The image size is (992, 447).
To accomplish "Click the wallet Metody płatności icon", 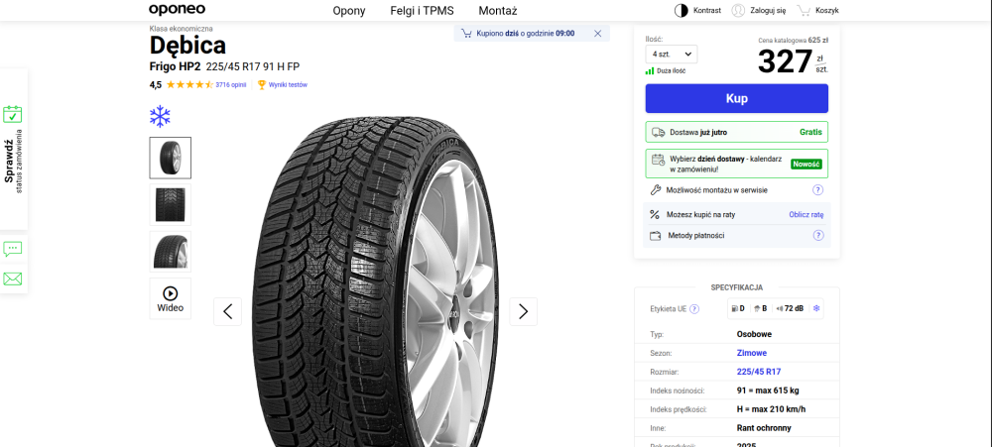I will [656, 236].
